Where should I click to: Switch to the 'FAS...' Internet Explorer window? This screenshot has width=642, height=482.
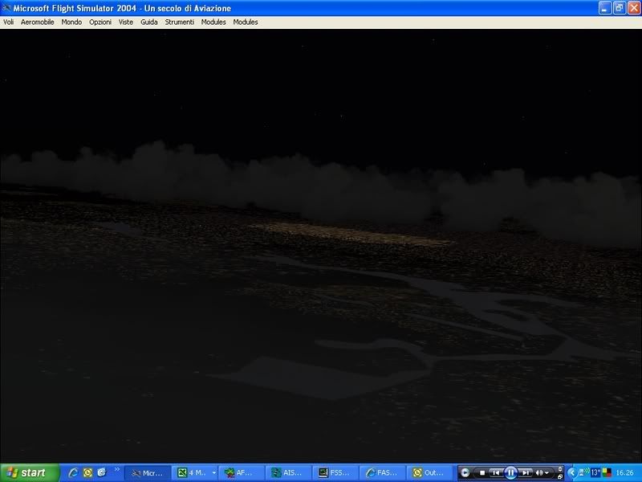point(382,473)
